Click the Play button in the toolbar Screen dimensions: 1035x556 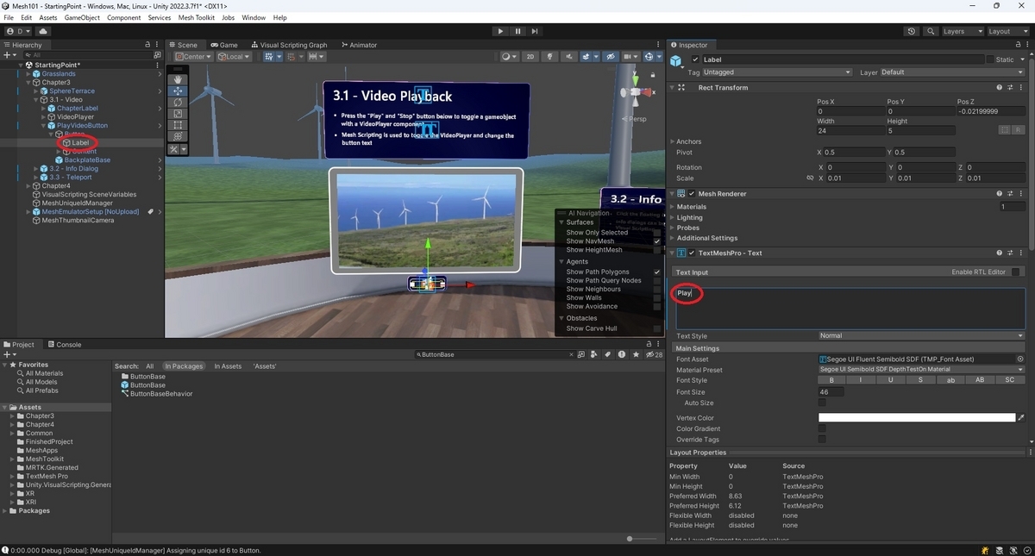point(500,31)
